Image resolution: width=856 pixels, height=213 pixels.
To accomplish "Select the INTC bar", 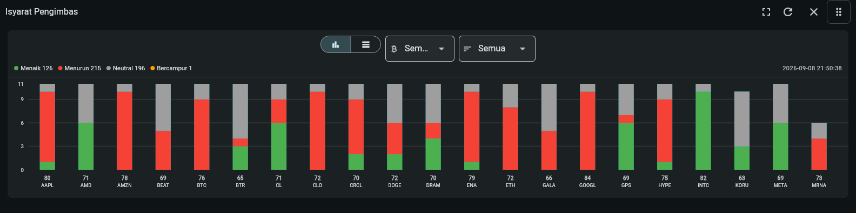I will (704, 127).
